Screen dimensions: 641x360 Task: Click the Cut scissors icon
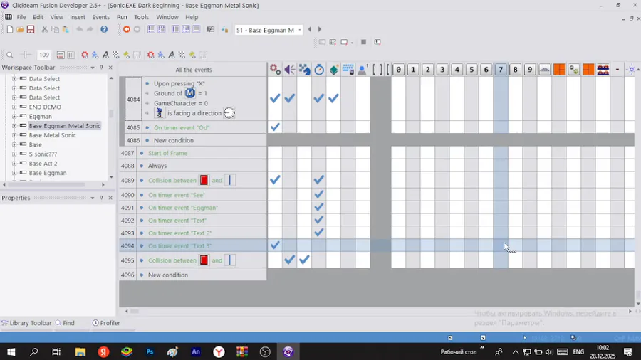pyautogui.click(x=45, y=29)
